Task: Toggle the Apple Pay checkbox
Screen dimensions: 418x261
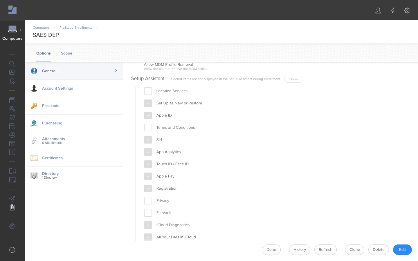Action: (x=148, y=176)
